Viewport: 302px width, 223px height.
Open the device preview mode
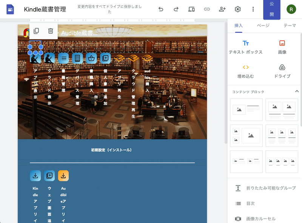pos(191,9)
